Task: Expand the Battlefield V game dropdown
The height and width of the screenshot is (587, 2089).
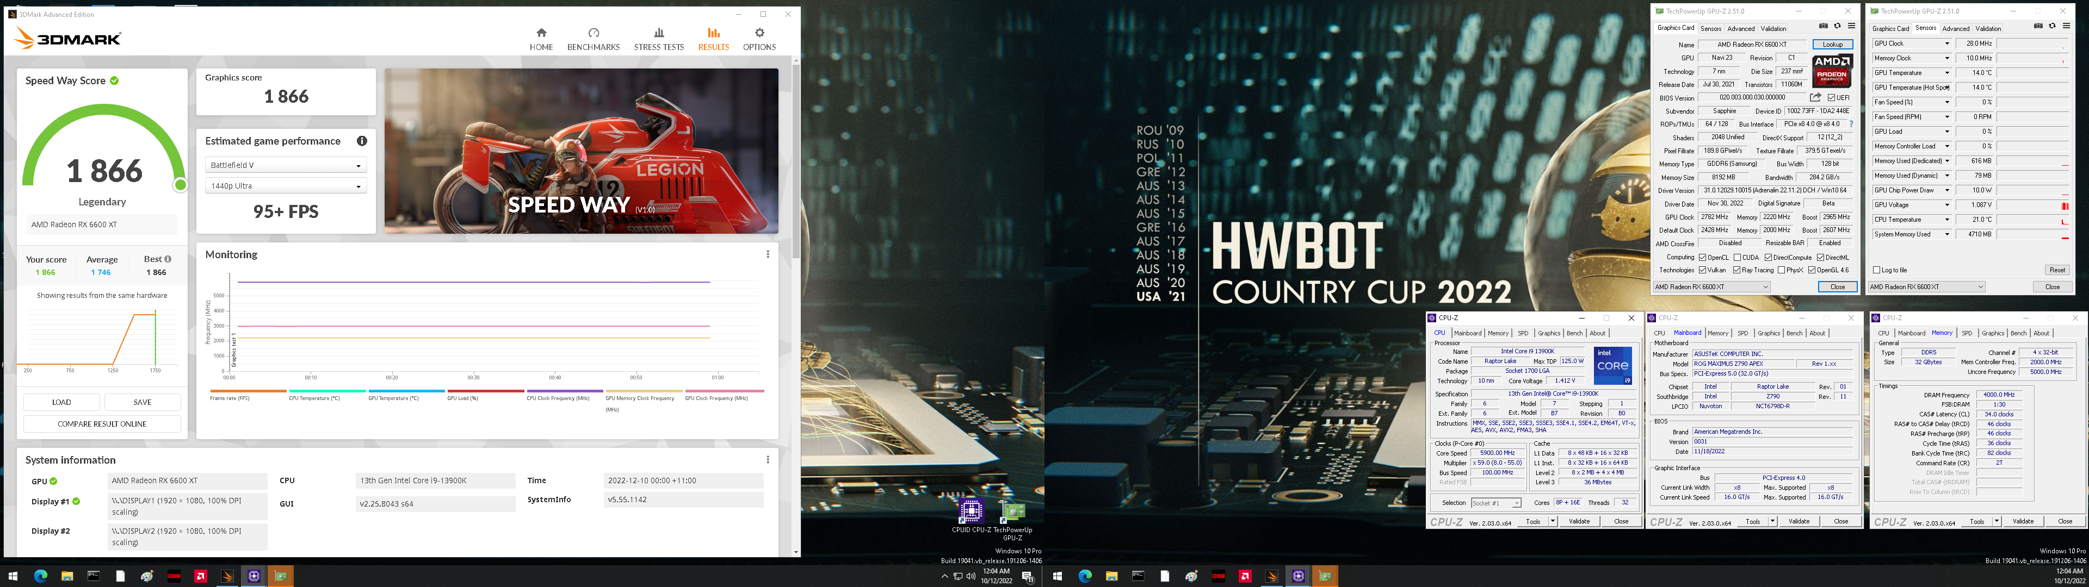Action: point(286,165)
